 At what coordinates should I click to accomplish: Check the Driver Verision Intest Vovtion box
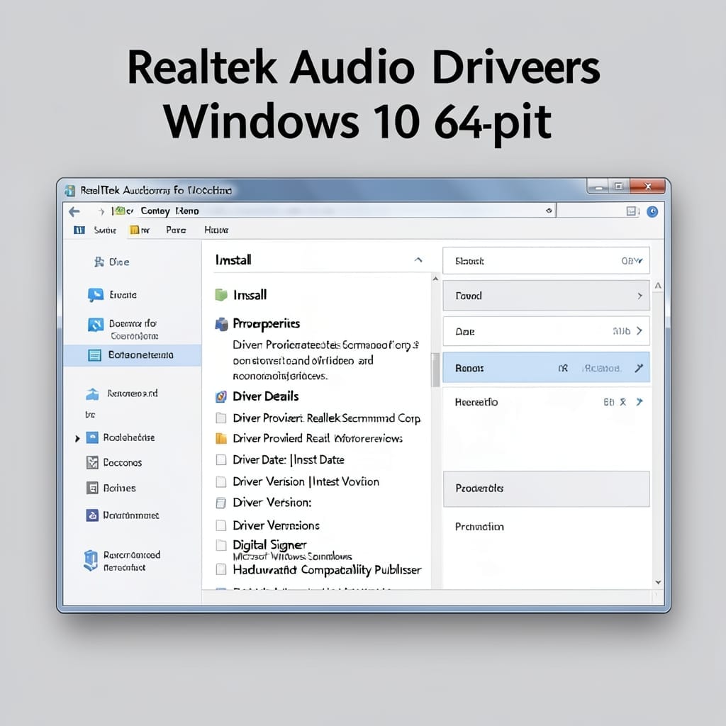tap(221, 482)
